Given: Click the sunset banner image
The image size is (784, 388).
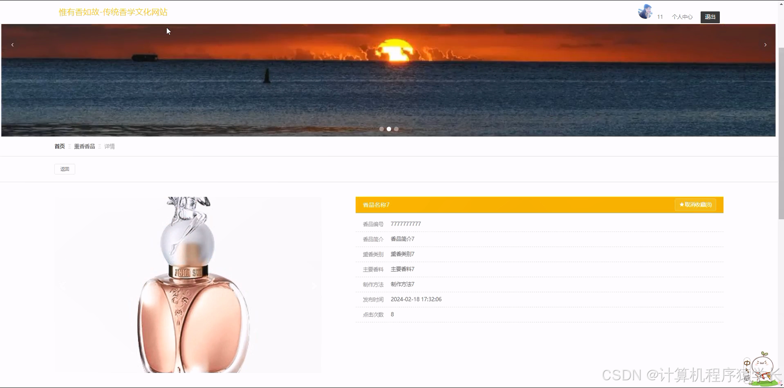Looking at the screenshot, I should tap(388, 80).
